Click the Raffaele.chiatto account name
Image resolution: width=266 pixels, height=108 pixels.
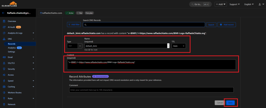(19, 13)
